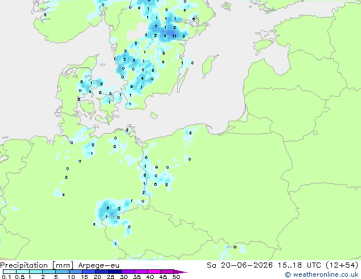The width and height of the screenshot is (361, 279).
Task: Click the 25–30 mm dark blue swatch
Action: click(115, 272)
